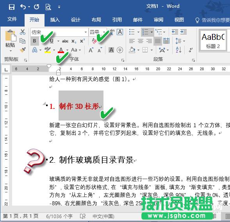Select the Format Painter brush icon
This screenshot has width=230, height=222.
23,50
